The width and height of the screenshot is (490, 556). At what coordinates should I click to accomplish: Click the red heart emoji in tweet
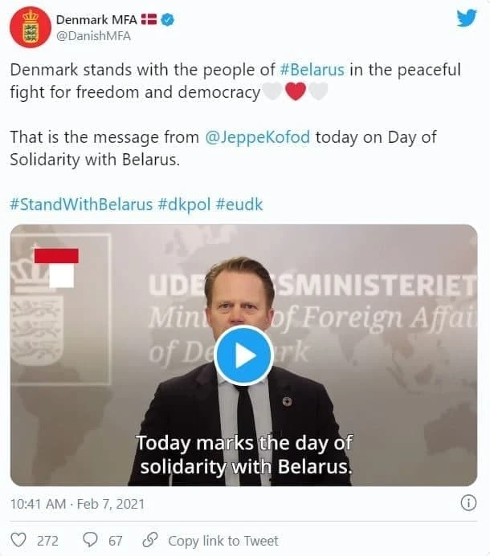(x=295, y=92)
